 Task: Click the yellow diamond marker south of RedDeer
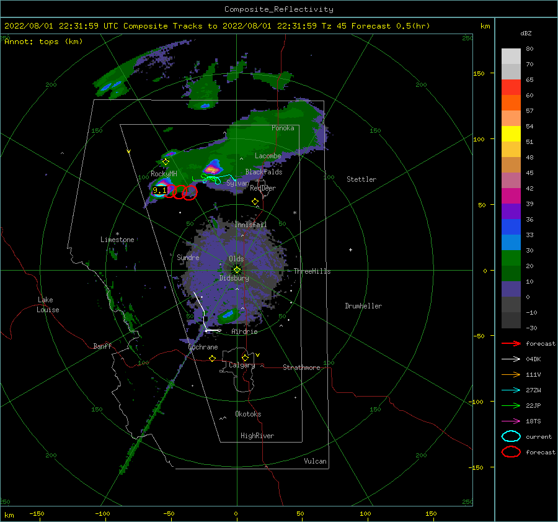pos(255,202)
